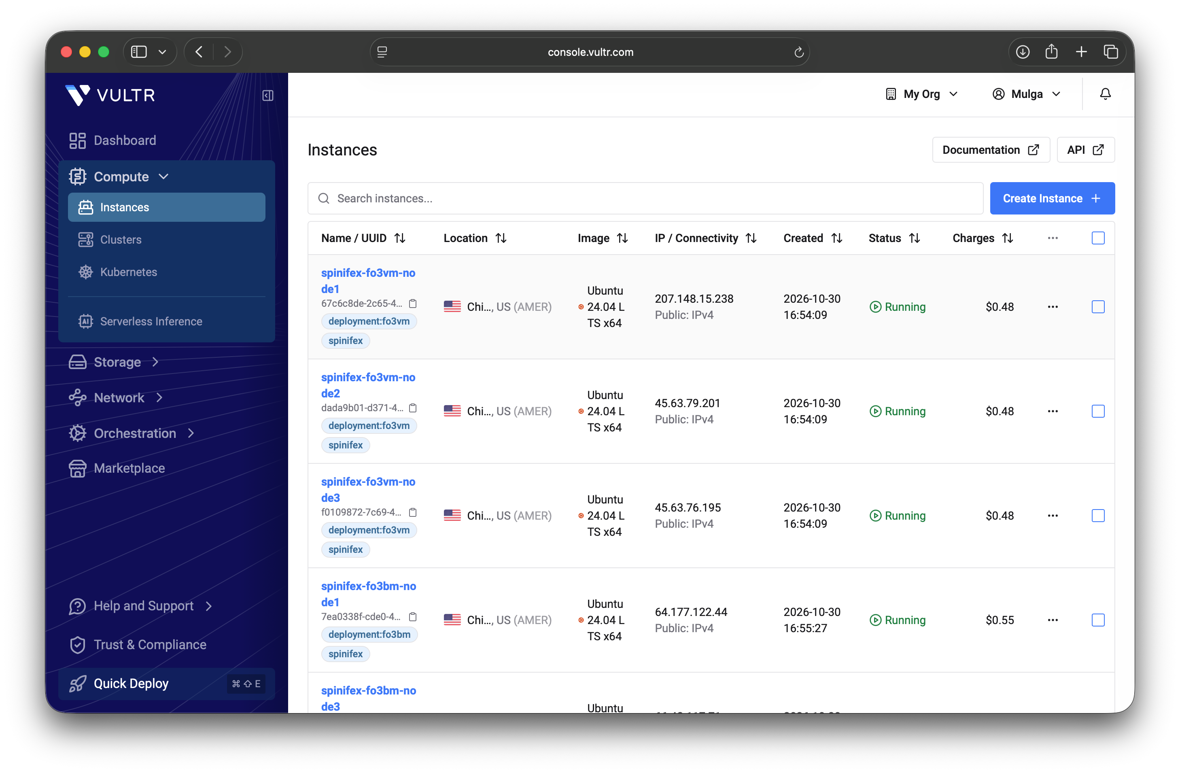Expand the Network section
Screen dimensions: 1180x773
coord(116,398)
